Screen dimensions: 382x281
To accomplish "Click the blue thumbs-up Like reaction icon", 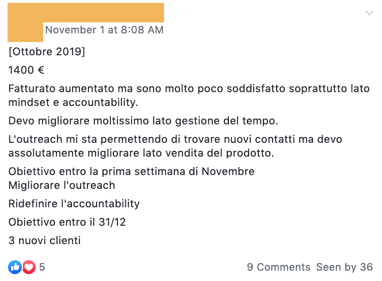I will click(x=15, y=267).
